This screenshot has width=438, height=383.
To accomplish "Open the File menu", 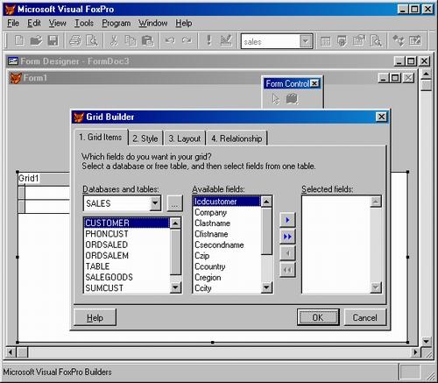I will [x=13, y=23].
